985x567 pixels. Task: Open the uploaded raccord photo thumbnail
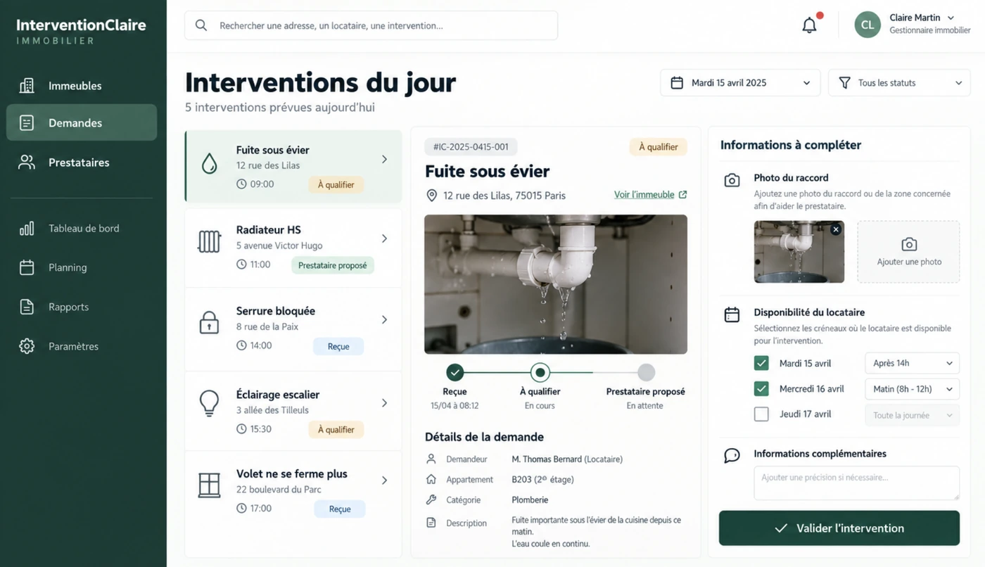pos(799,252)
